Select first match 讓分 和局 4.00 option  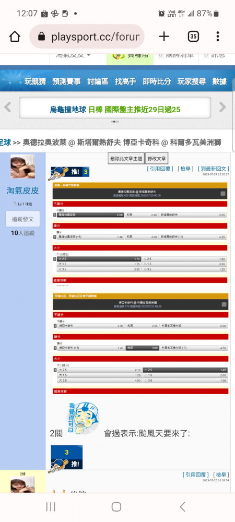[x=141, y=237]
